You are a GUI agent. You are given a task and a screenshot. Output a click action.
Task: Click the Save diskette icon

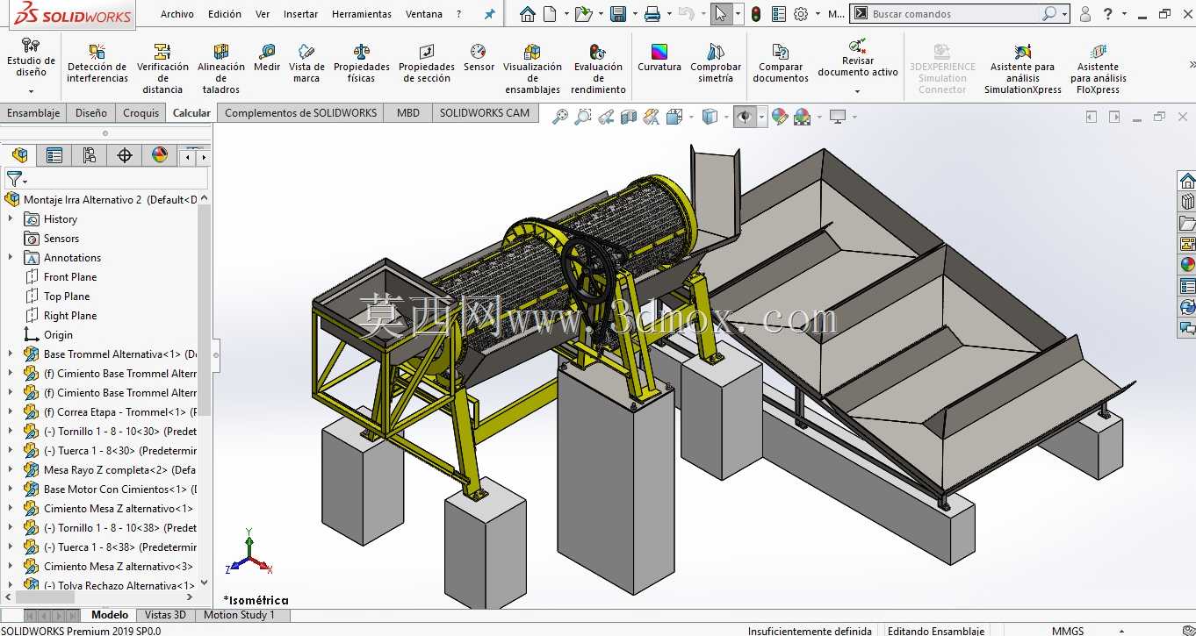618,14
